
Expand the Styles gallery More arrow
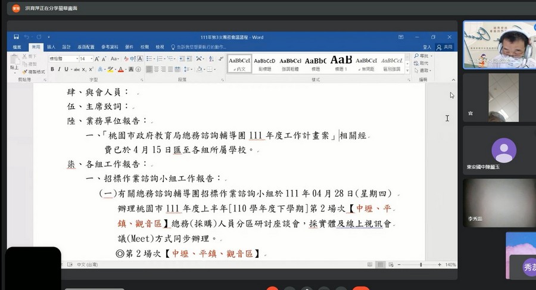407,70
